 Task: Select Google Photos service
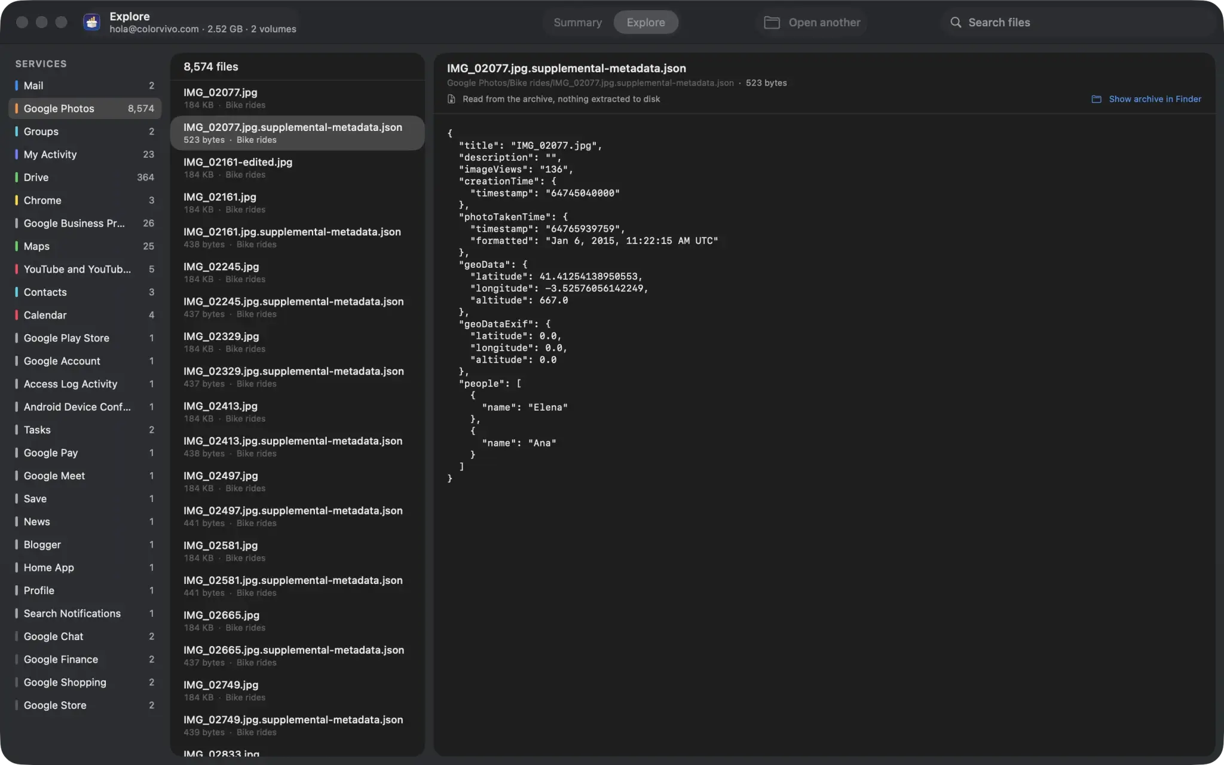click(85, 109)
